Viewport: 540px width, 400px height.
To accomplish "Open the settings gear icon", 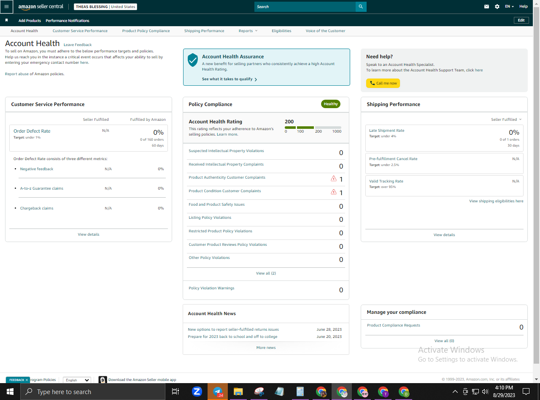I will click(497, 7).
